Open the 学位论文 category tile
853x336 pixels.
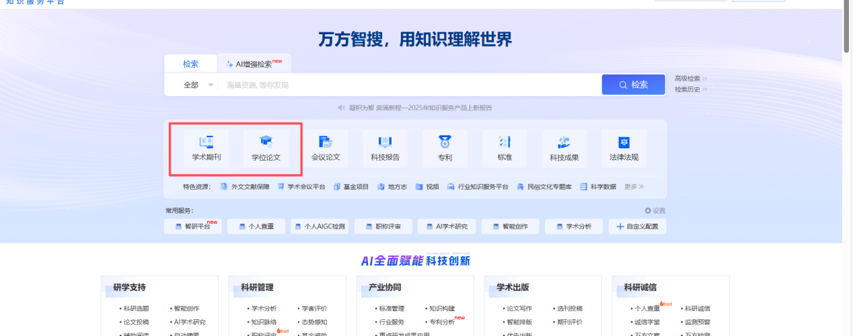pos(266,149)
